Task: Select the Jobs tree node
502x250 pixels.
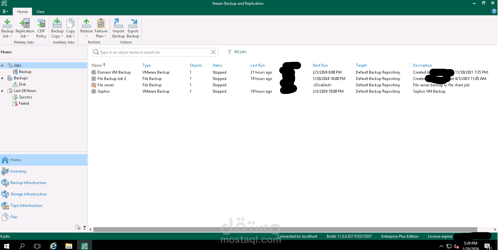Action: 17,65
